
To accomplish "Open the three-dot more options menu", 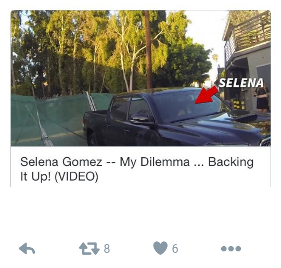I will [231, 249].
